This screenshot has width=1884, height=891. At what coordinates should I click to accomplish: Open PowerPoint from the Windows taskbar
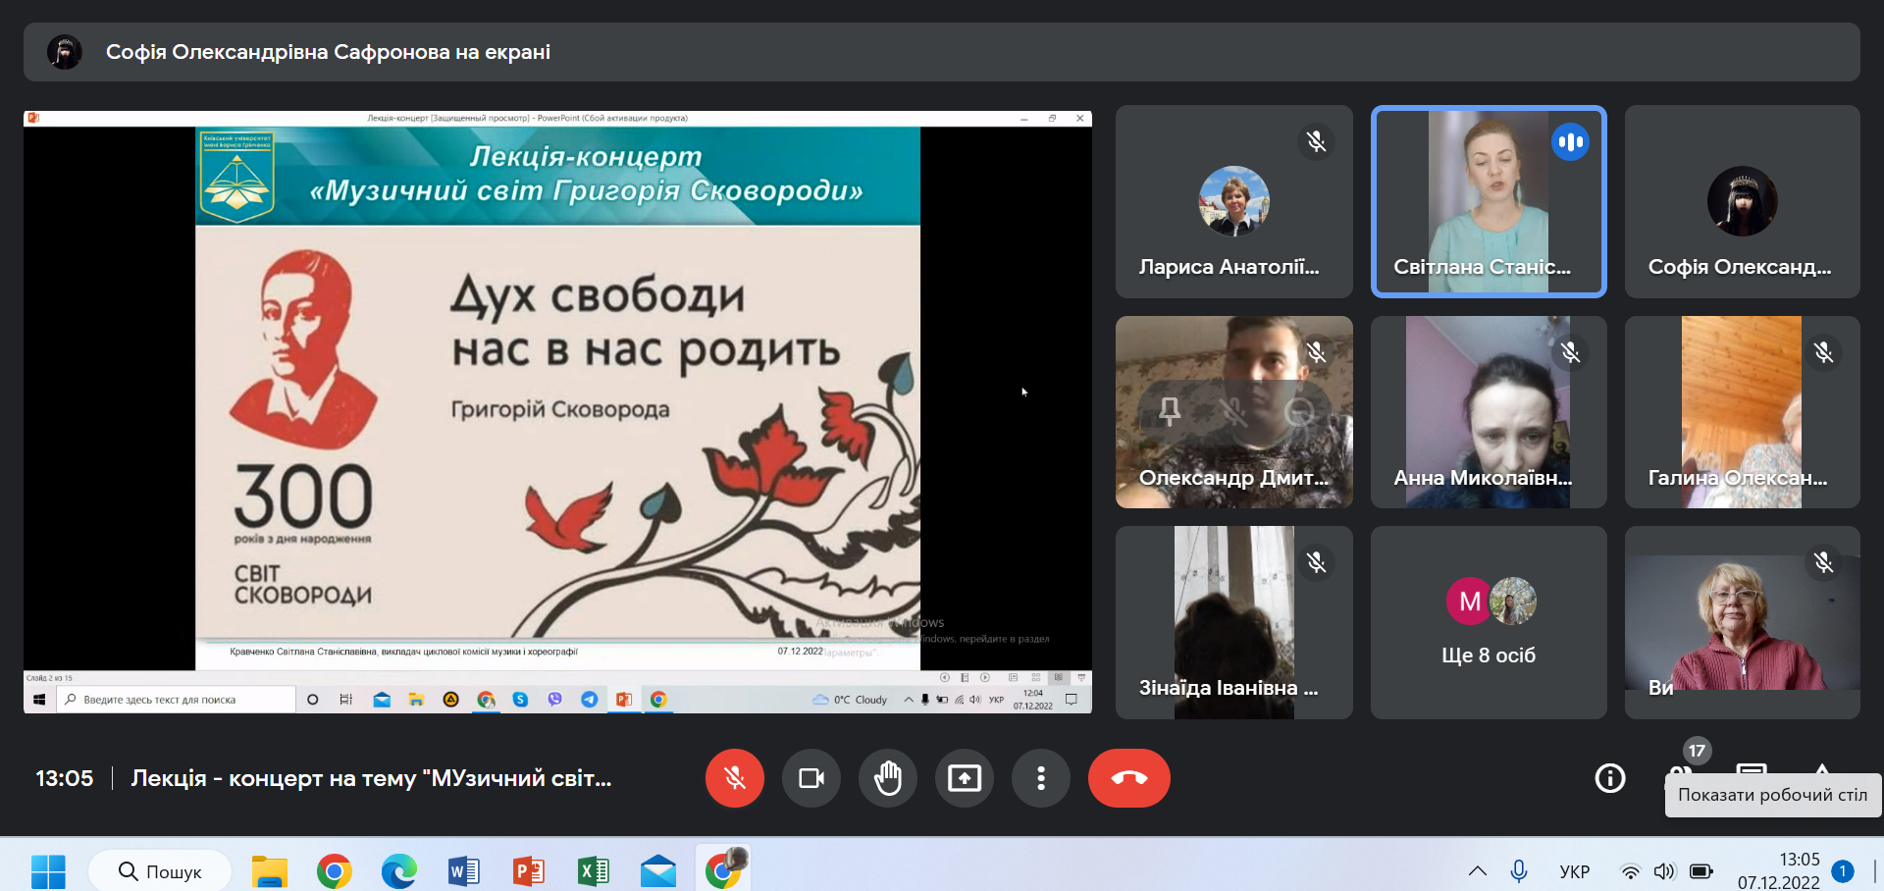click(528, 870)
